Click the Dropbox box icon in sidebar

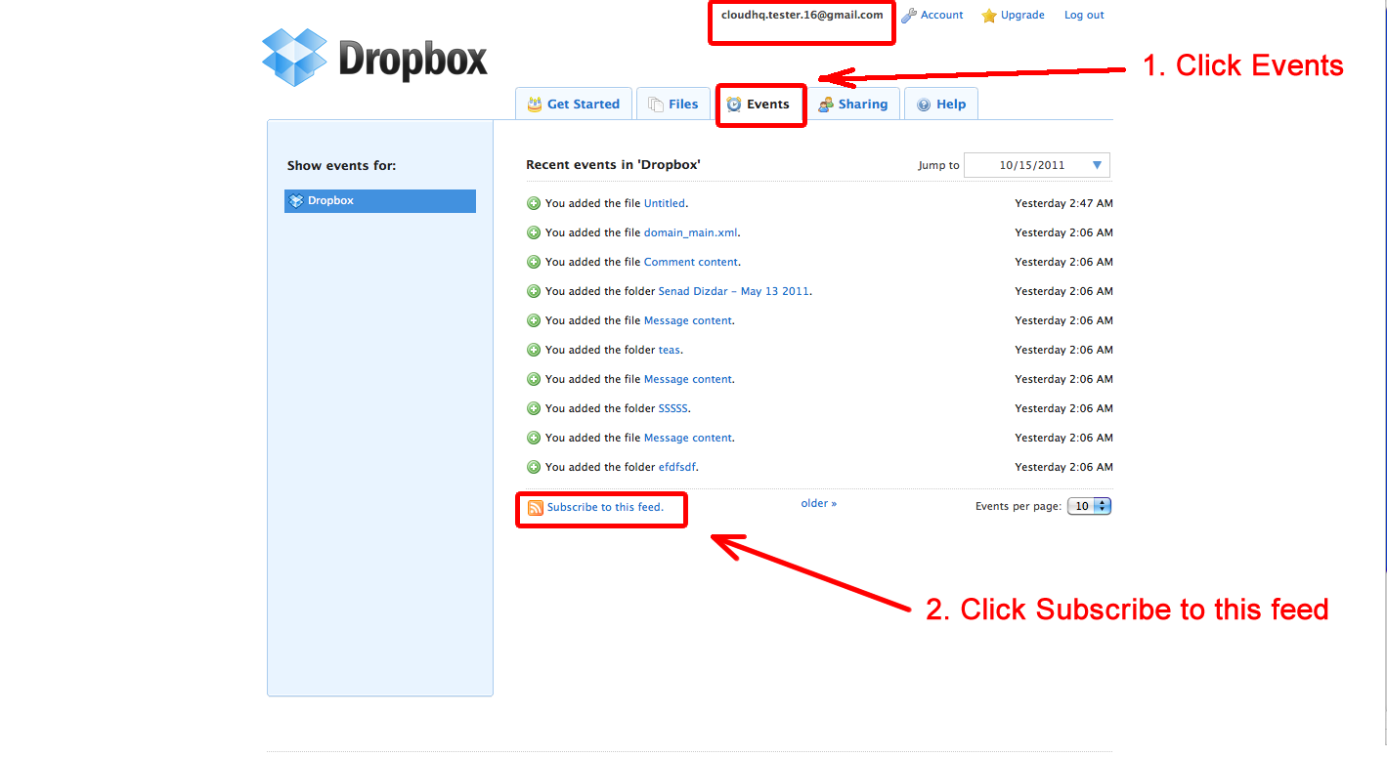coord(296,201)
